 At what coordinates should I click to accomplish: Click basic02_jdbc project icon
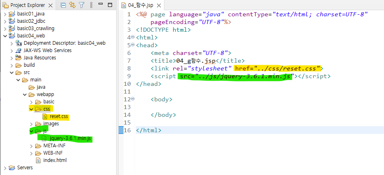(12, 21)
